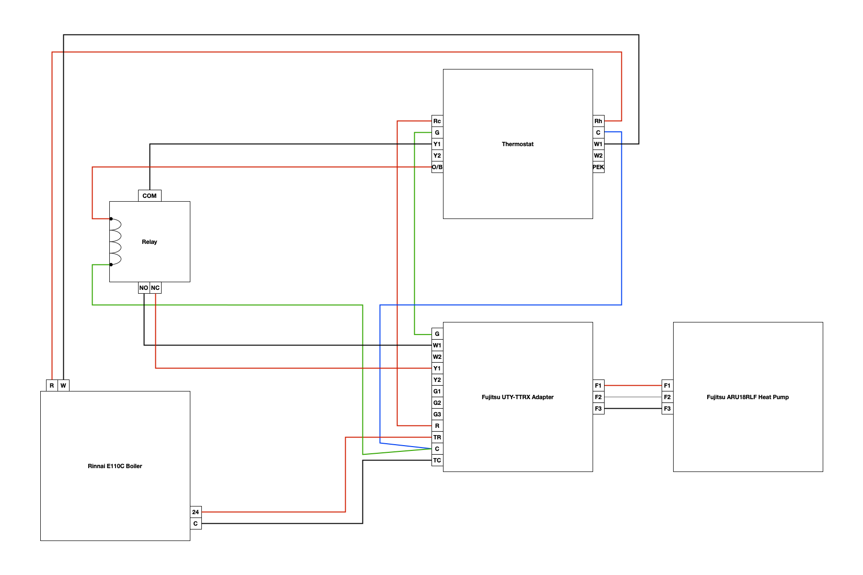This screenshot has width=863, height=575.
Task: Click the Fujitsu UTY-TTRX Adapter label
Action: pyautogui.click(x=518, y=397)
